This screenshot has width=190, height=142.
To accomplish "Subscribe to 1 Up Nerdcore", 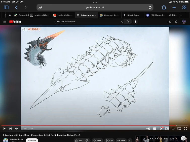I will pyautogui.click(x=32, y=140).
